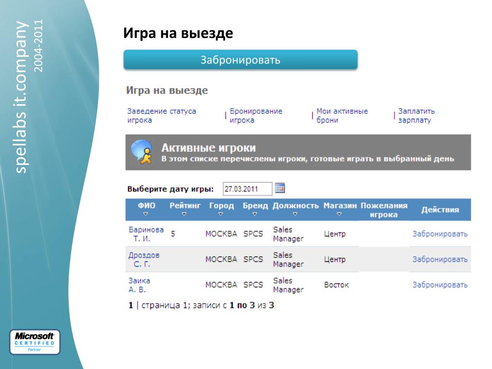Click rating value 5 for Баринова
Viewport: 492px width, 369px height.
pos(173,234)
